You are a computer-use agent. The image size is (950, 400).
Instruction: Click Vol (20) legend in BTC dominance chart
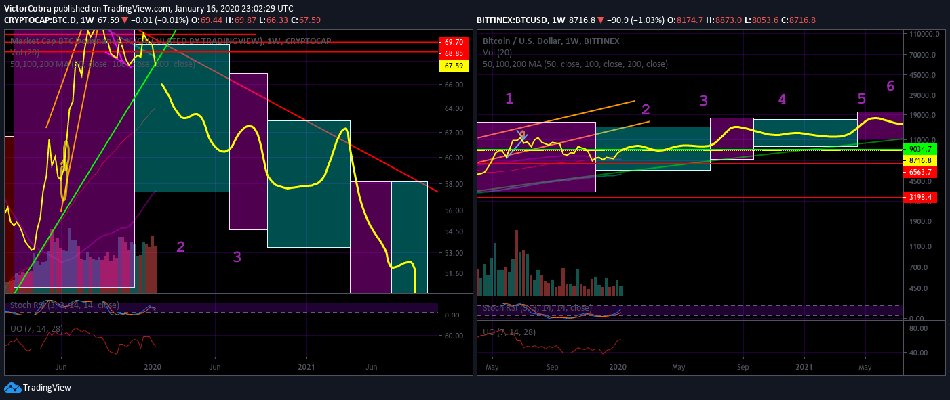click(x=23, y=53)
